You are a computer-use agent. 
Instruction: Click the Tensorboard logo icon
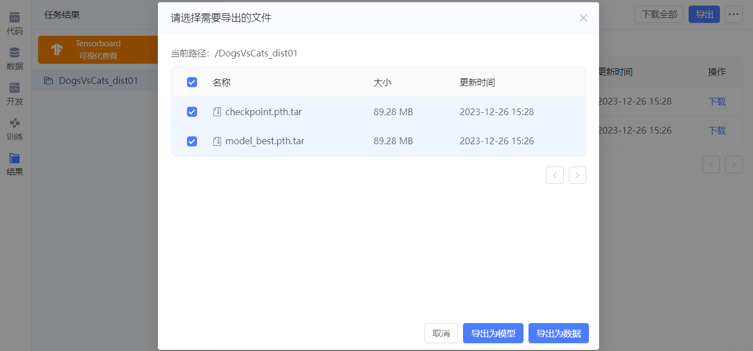57,50
